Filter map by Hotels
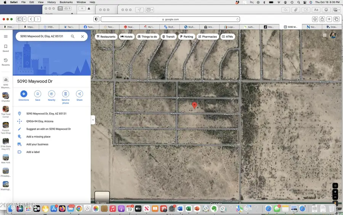 [x=127, y=37]
